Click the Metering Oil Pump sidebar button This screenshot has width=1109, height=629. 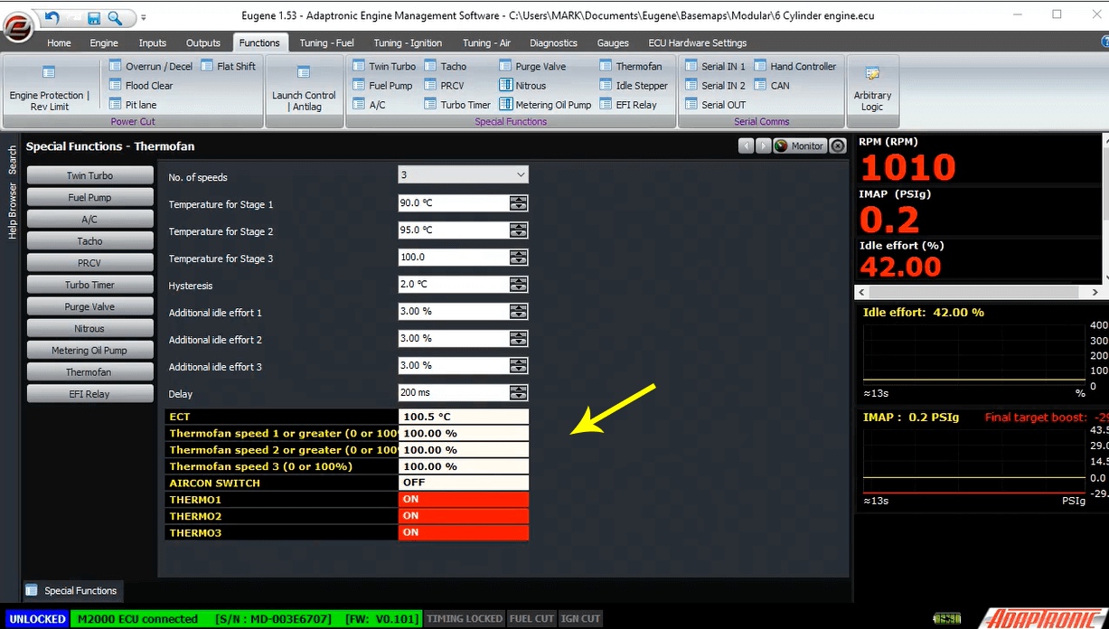pyautogui.click(x=89, y=350)
